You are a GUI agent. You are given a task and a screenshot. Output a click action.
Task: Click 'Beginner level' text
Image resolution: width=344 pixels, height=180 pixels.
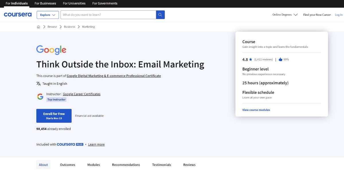pyautogui.click(x=255, y=69)
